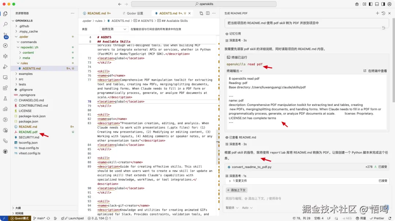The height and width of the screenshot is (221, 395).
Task: Open changes compare icon in editor toolbar
Action: (201, 13)
